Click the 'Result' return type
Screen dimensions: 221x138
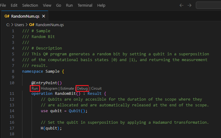pos(94,93)
